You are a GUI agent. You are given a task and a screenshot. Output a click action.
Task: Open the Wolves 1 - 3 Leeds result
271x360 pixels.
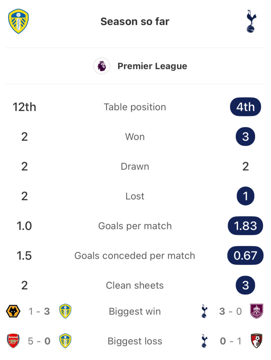[x=39, y=311]
